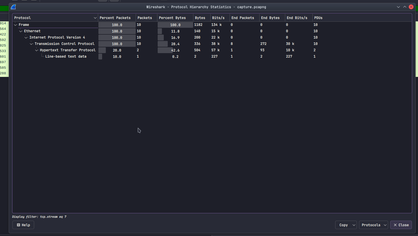
Task: Sort by Percent Packets column header
Action: (x=117, y=18)
